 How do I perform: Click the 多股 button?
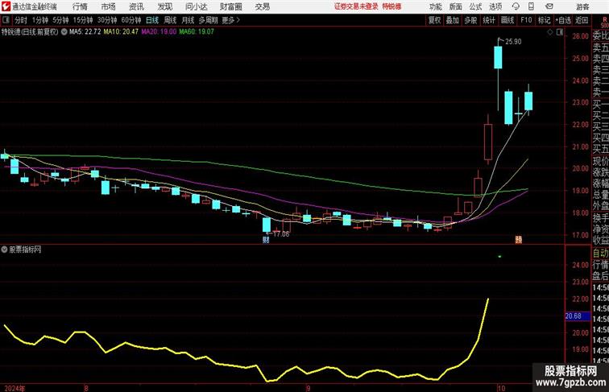[470, 20]
